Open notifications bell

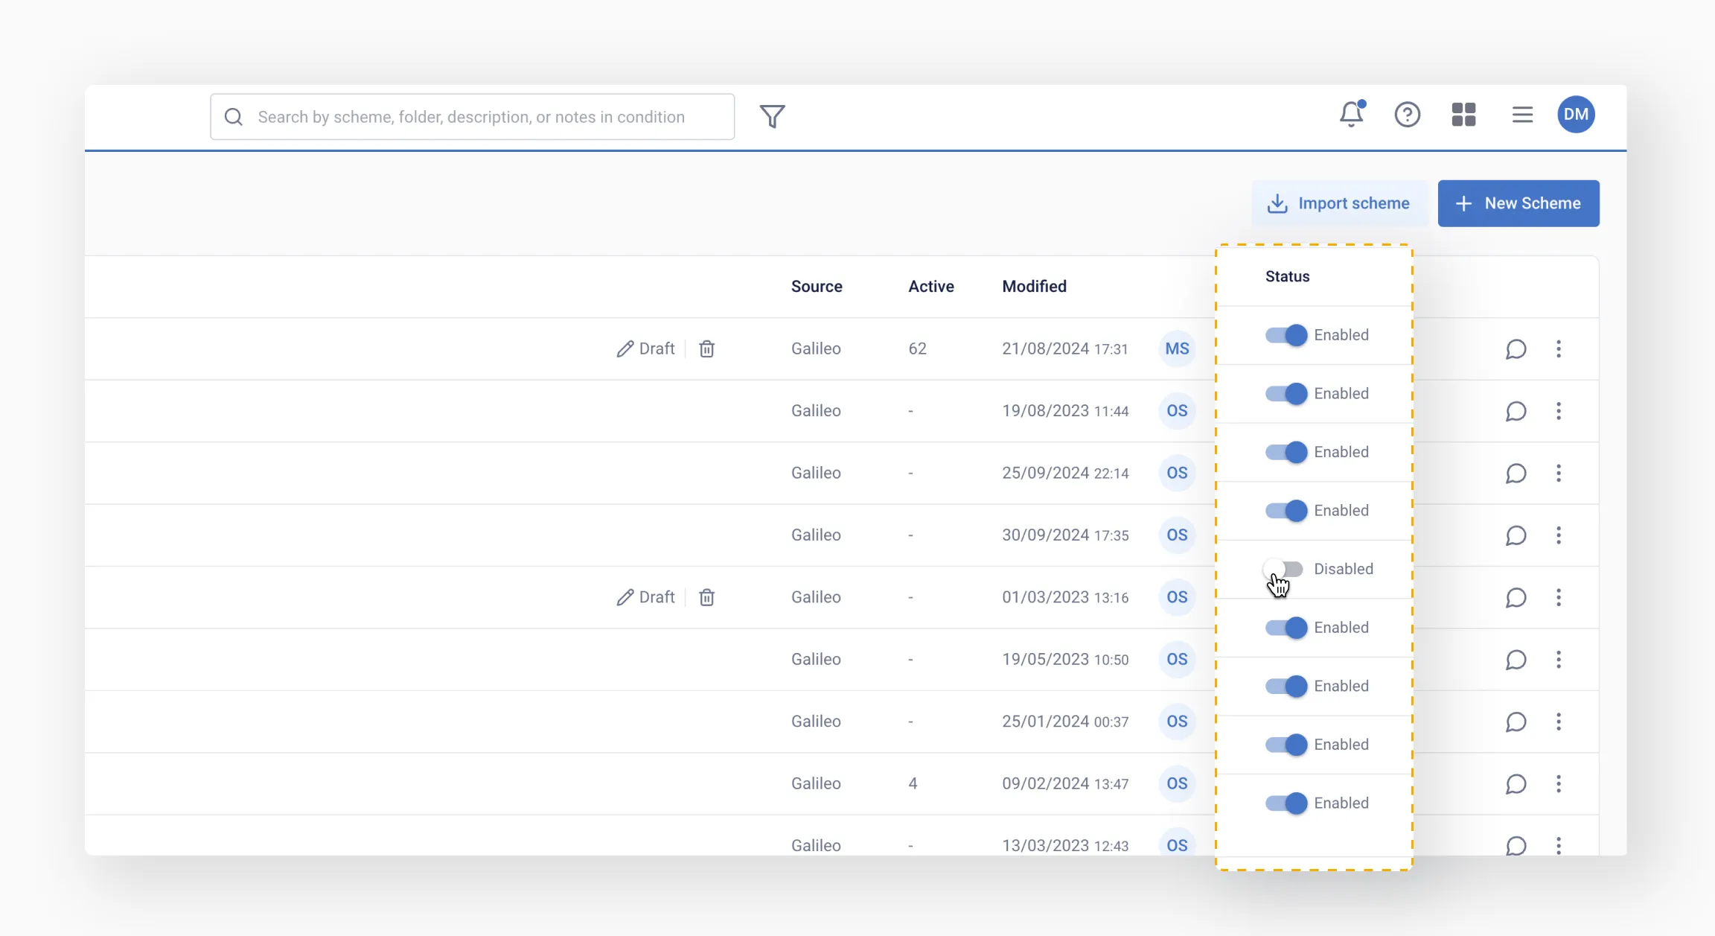click(x=1351, y=114)
